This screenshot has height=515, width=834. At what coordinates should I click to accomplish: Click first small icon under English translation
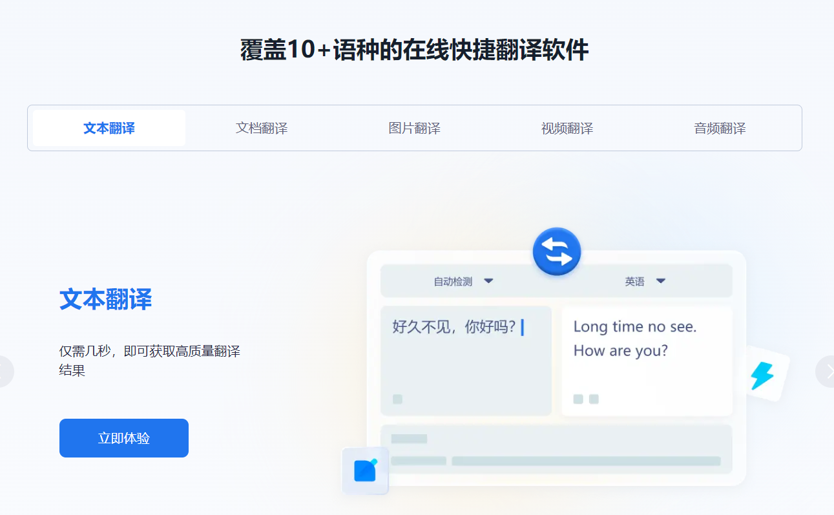578,399
